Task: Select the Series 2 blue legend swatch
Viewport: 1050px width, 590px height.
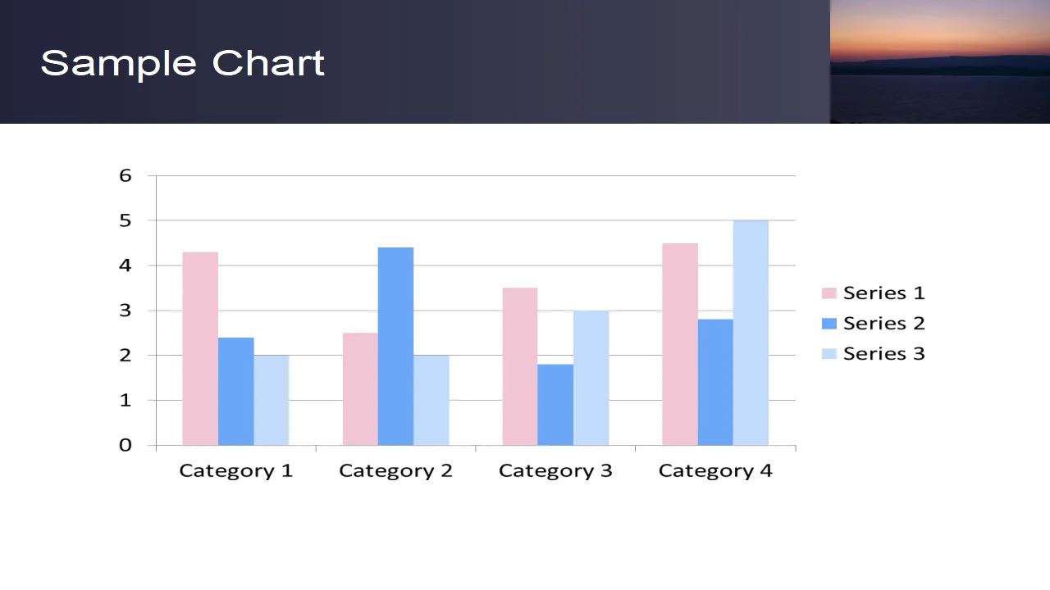Action: pos(829,323)
